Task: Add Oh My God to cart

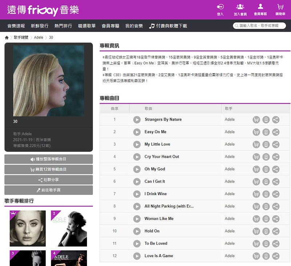Action: (x=256, y=169)
